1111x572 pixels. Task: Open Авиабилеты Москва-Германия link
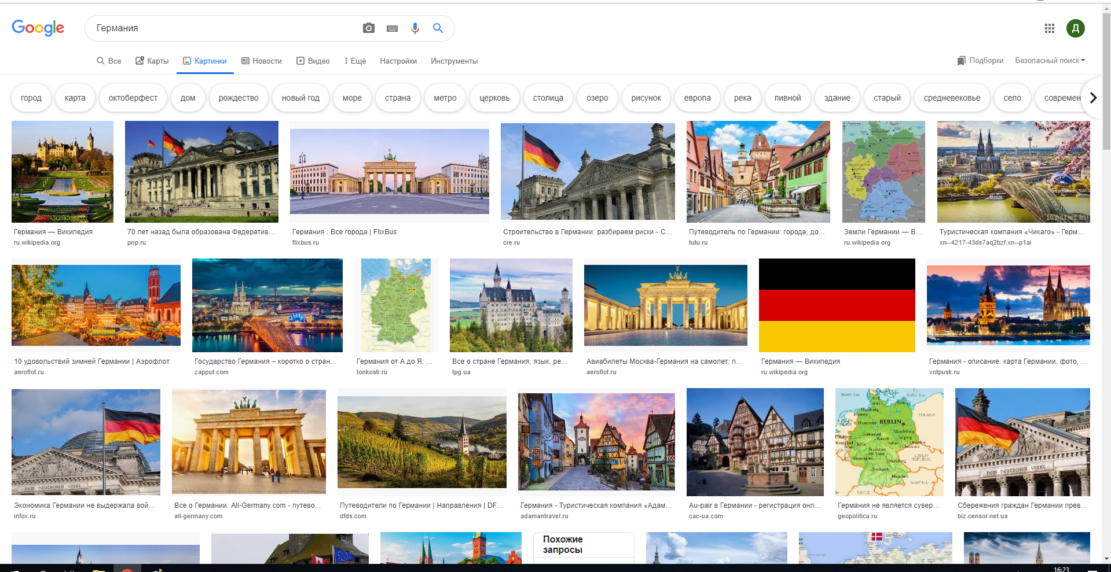pos(664,361)
